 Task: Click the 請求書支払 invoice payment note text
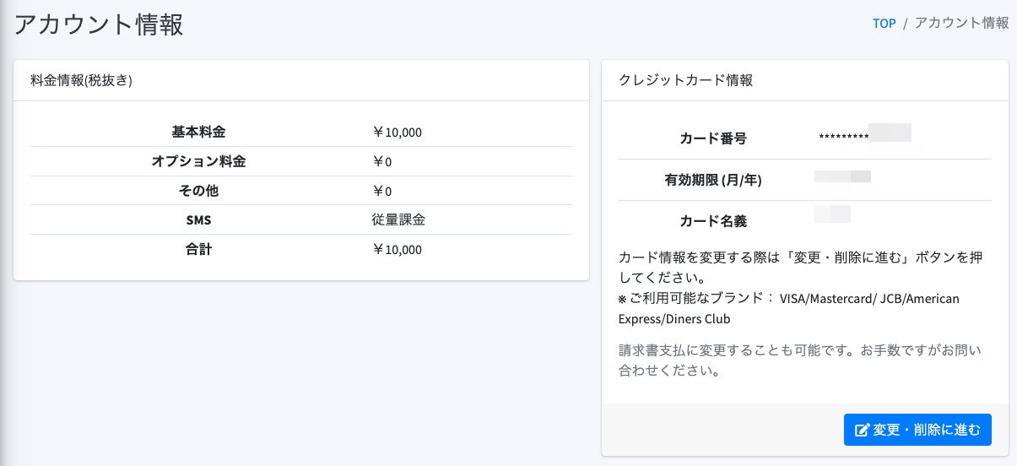pyautogui.click(x=799, y=360)
